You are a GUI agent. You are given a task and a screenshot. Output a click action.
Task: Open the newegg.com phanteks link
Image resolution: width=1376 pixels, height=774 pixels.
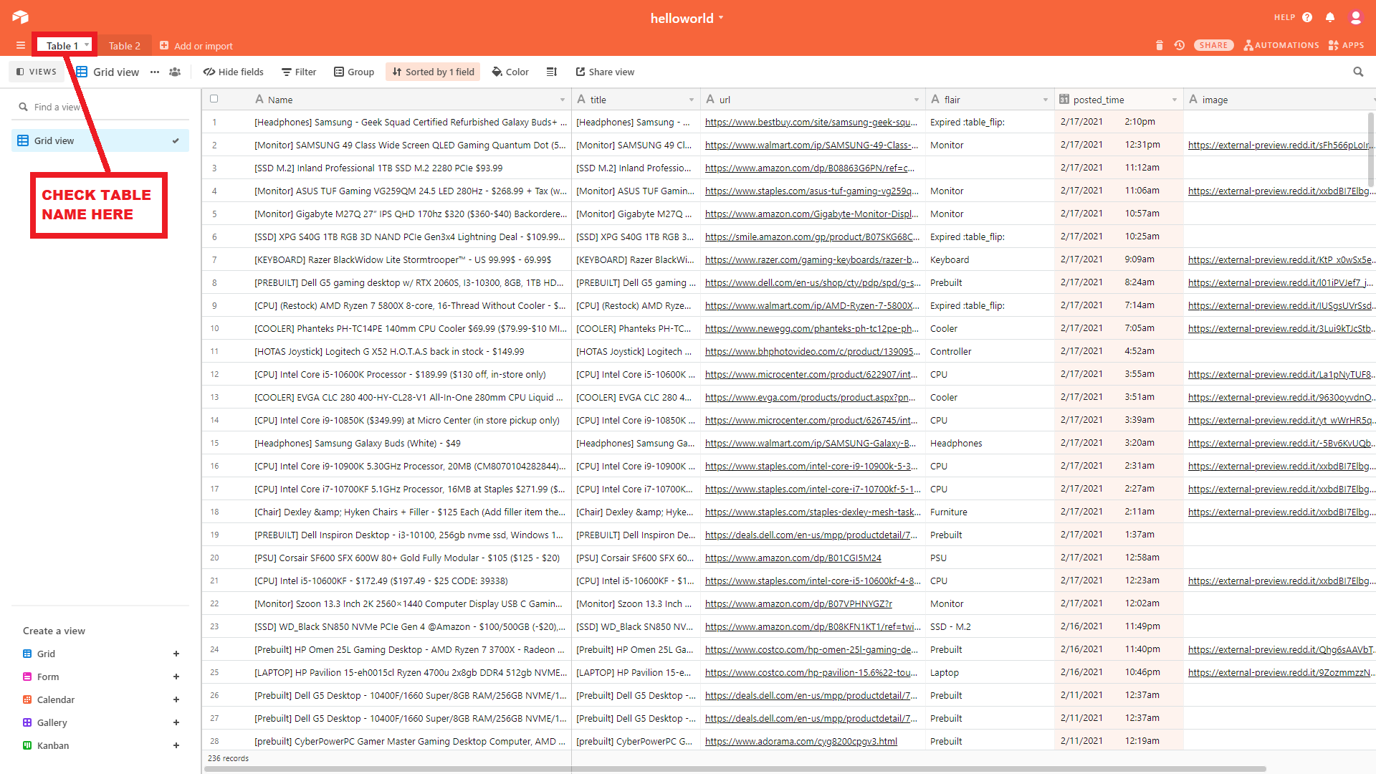(x=812, y=329)
